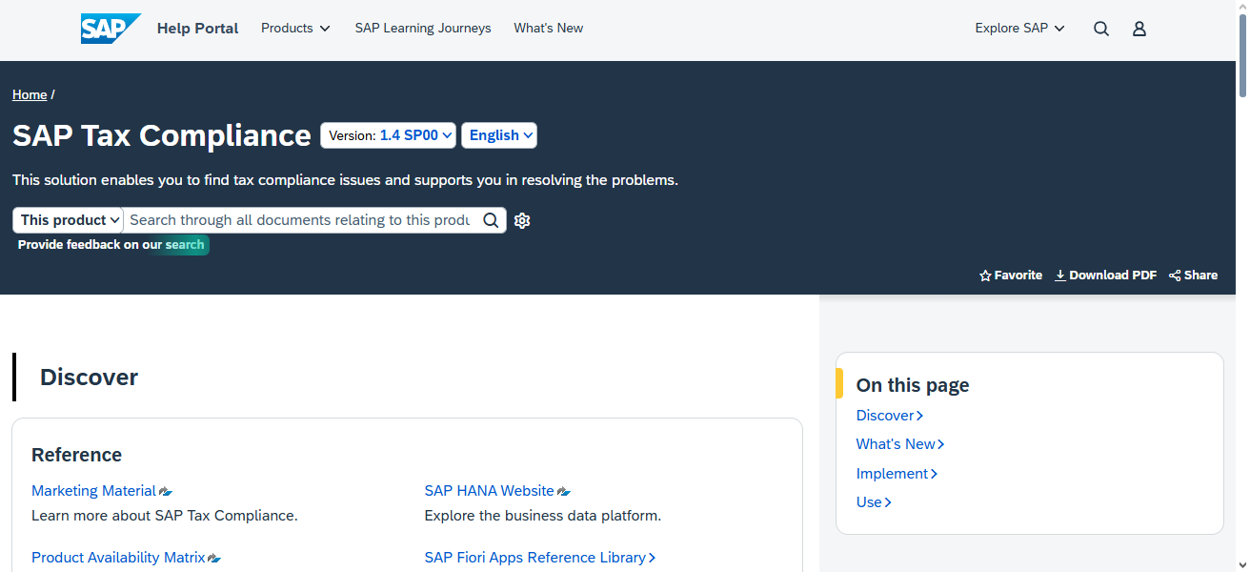Viewport: 1250px width, 572px height.
Task: Click Home in the breadcrumb trail
Action: 30,94
